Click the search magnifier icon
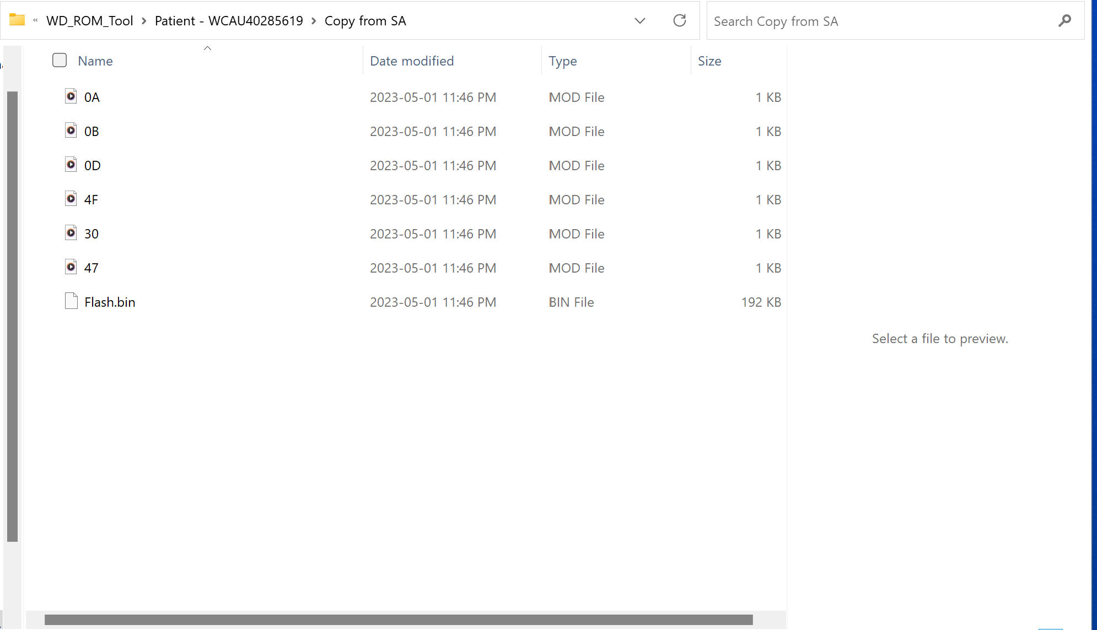The width and height of the screenshot is (1097, 630). (x=1064, y=21)
